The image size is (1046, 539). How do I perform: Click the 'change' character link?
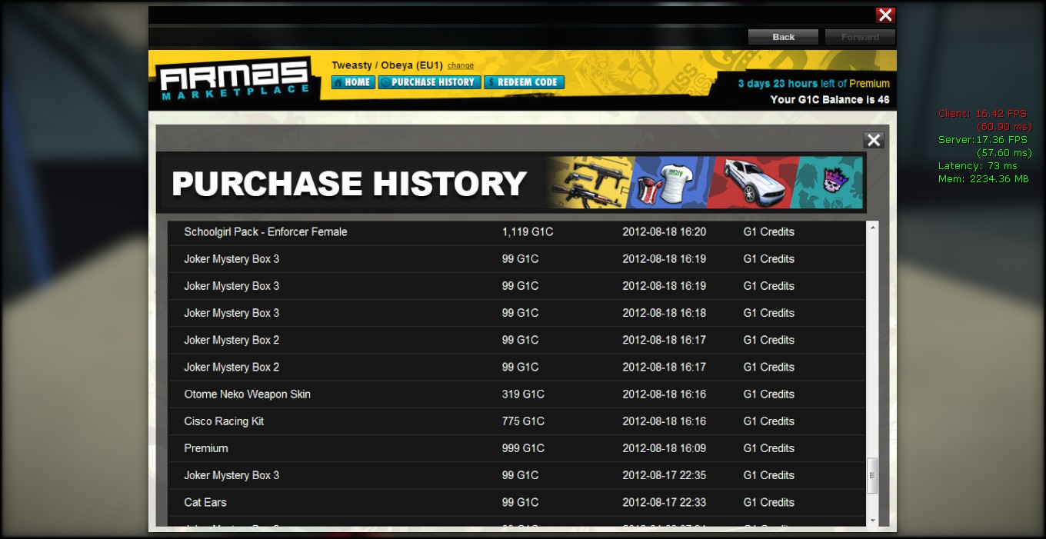(x=461, y=65)
